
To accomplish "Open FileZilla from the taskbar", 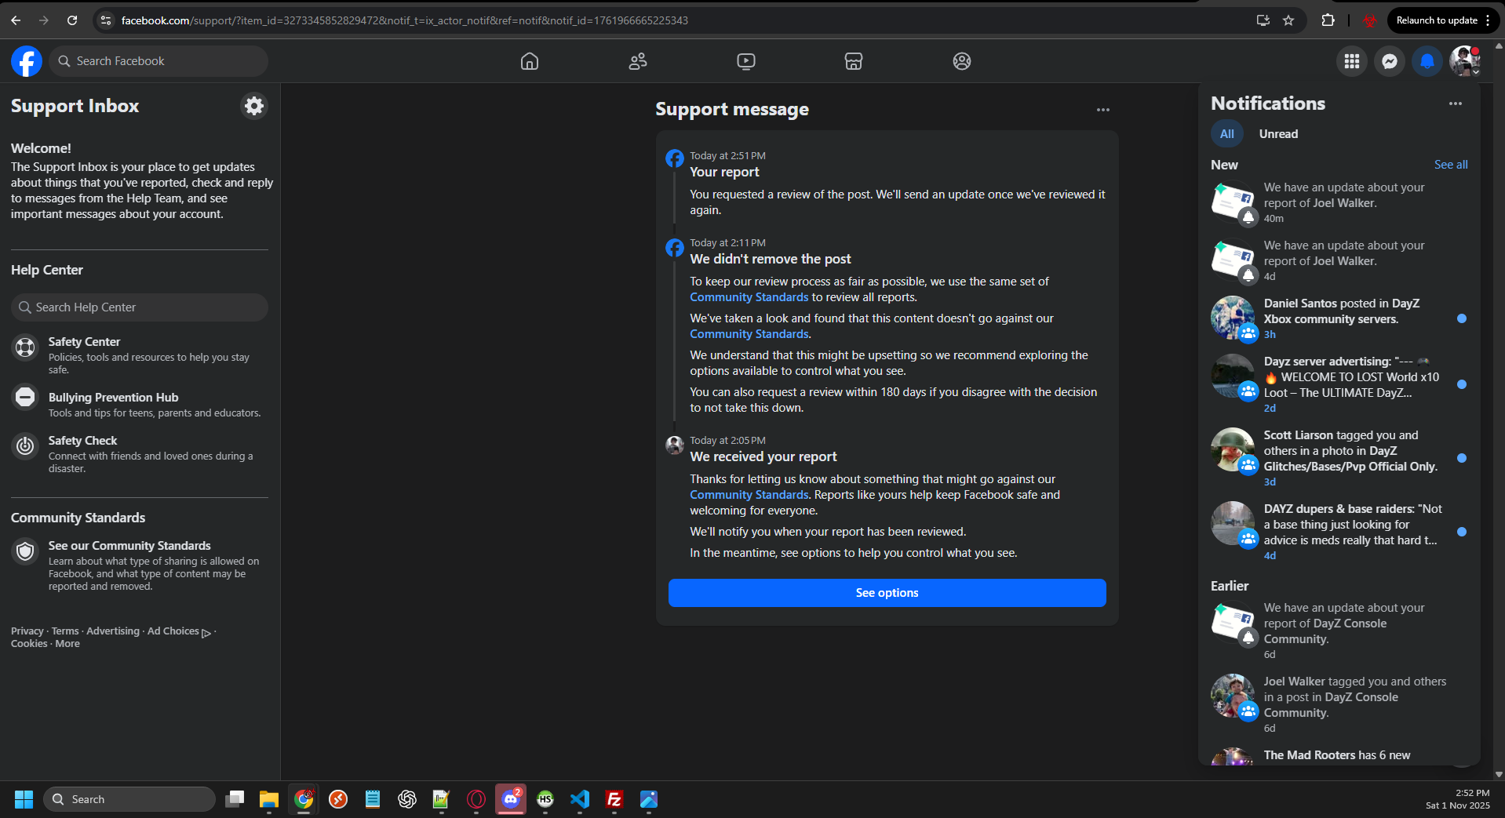I will click(614, 799).
